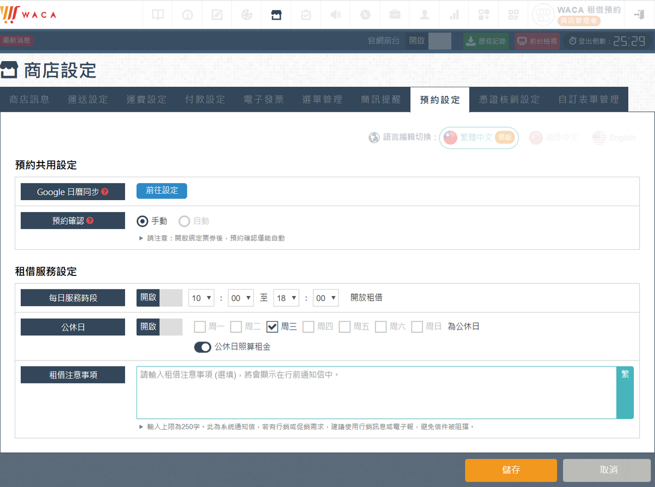Click the briefcase icon in top bar
Screen dimensions: 655x487
395,15
